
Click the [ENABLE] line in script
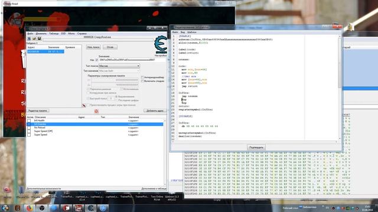click(x=185, y=36)
